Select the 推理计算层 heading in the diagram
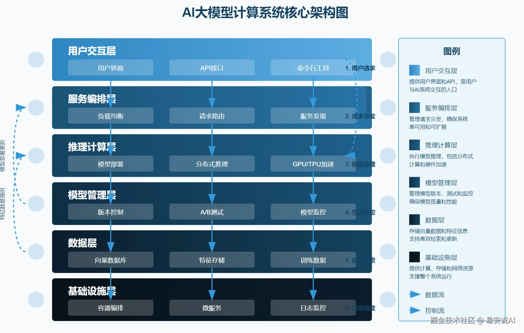The width and height of the screenshot is (524, 333). point(92,147)
